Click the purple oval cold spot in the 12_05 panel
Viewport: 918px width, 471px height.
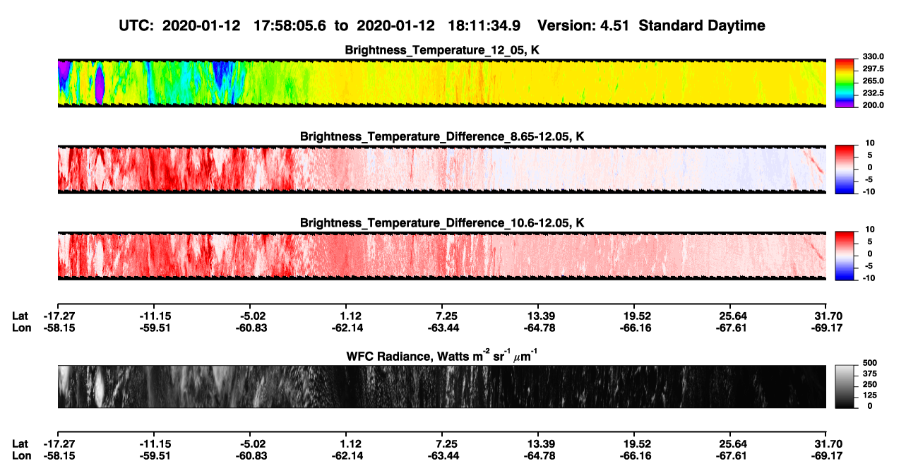(100, 85)
